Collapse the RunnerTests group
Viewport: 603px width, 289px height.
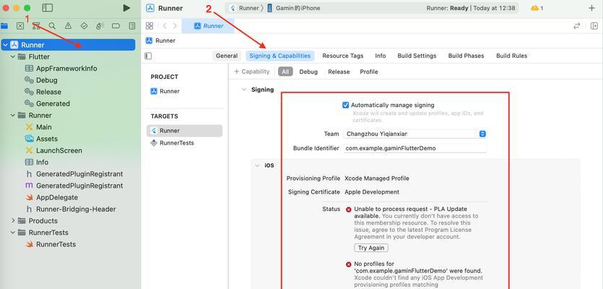[x=13, y=233]
